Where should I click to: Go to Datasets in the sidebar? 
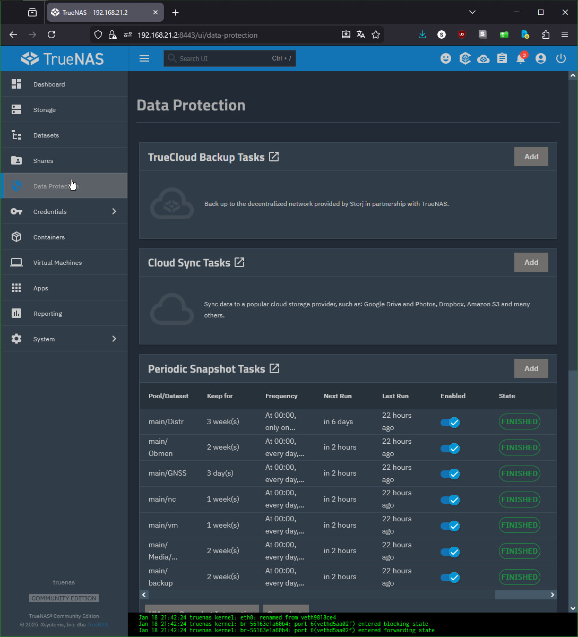point(46,135)
